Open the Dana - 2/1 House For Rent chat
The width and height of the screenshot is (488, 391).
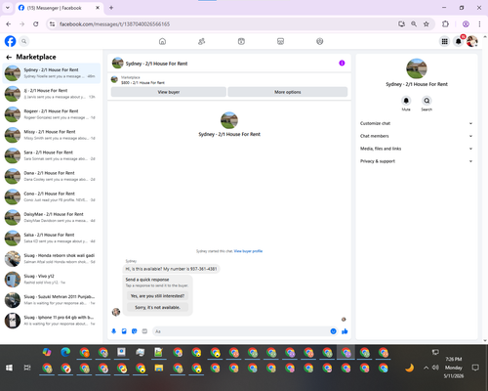click(52, 176)
